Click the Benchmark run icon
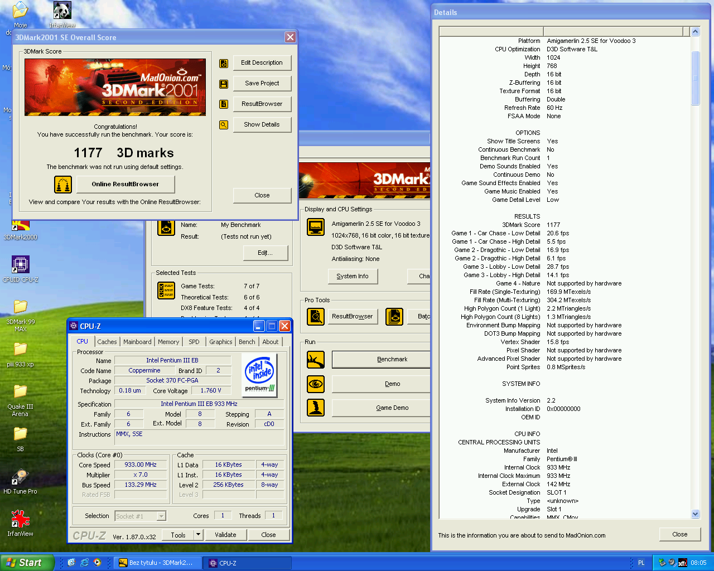 coord(316,360)
